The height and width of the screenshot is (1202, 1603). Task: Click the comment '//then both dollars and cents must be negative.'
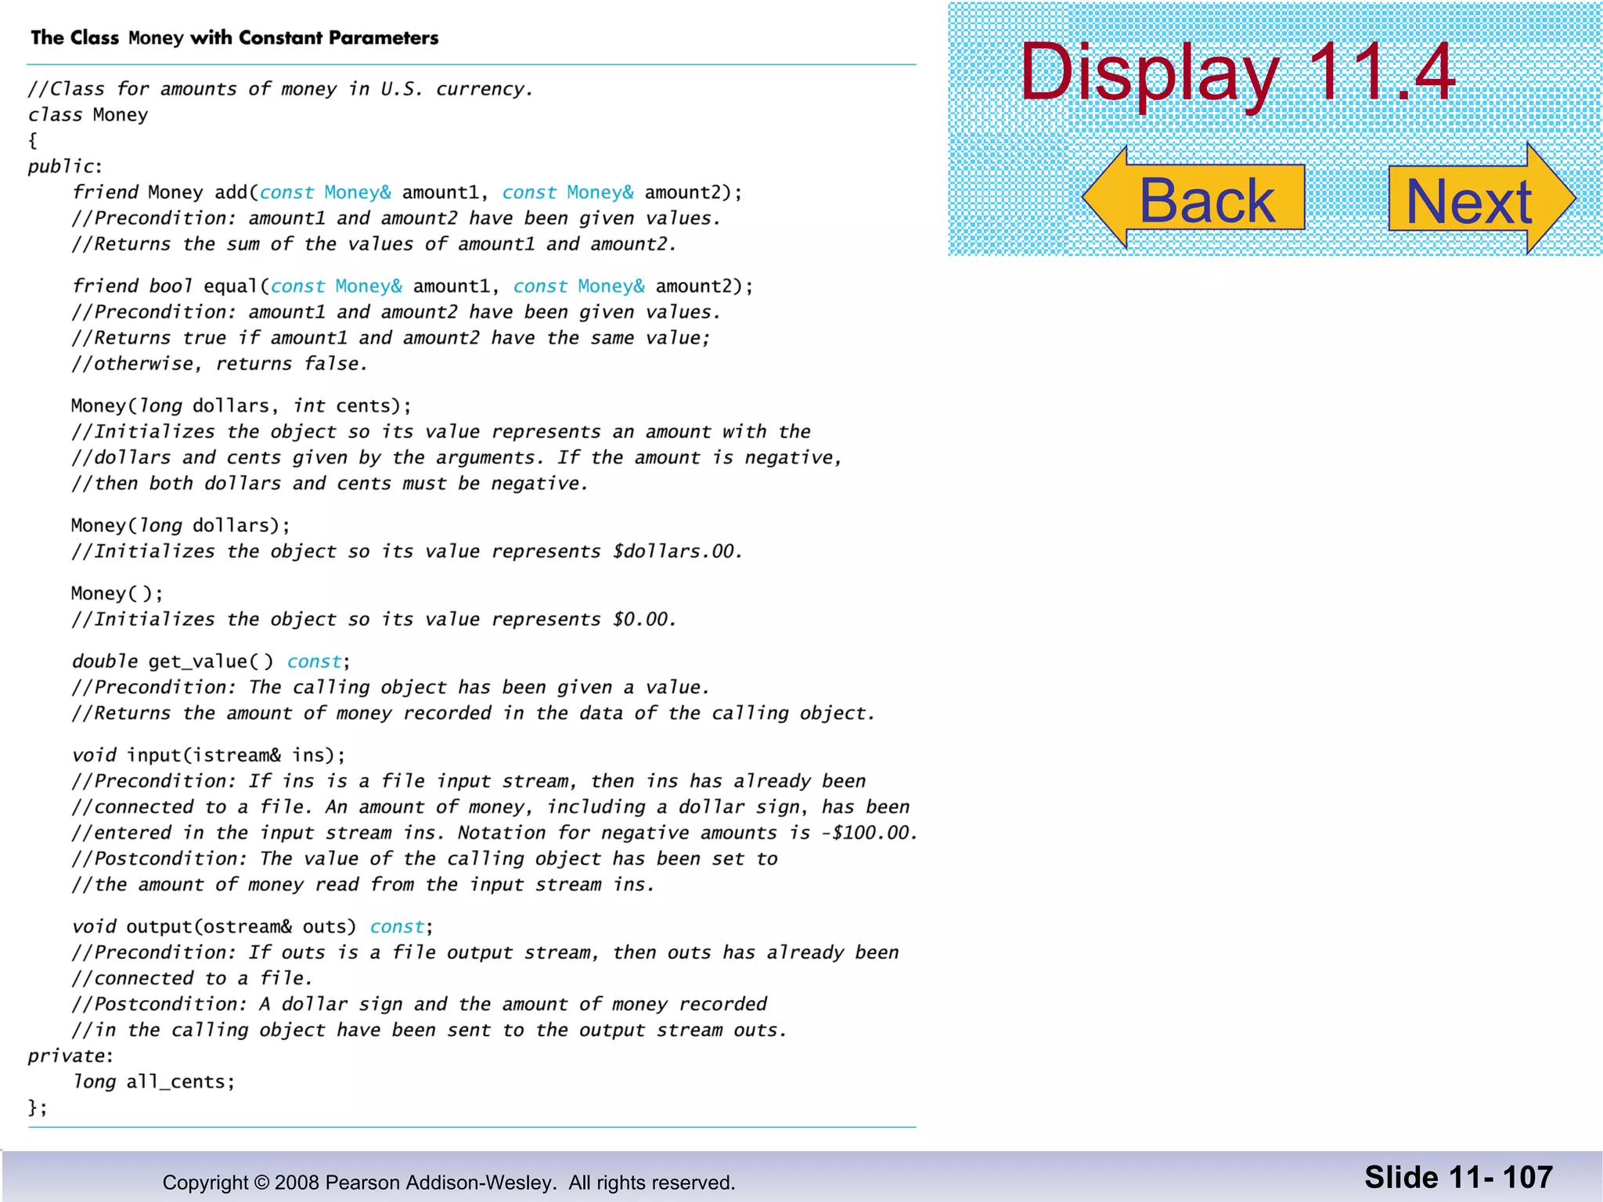coord(330,484)
